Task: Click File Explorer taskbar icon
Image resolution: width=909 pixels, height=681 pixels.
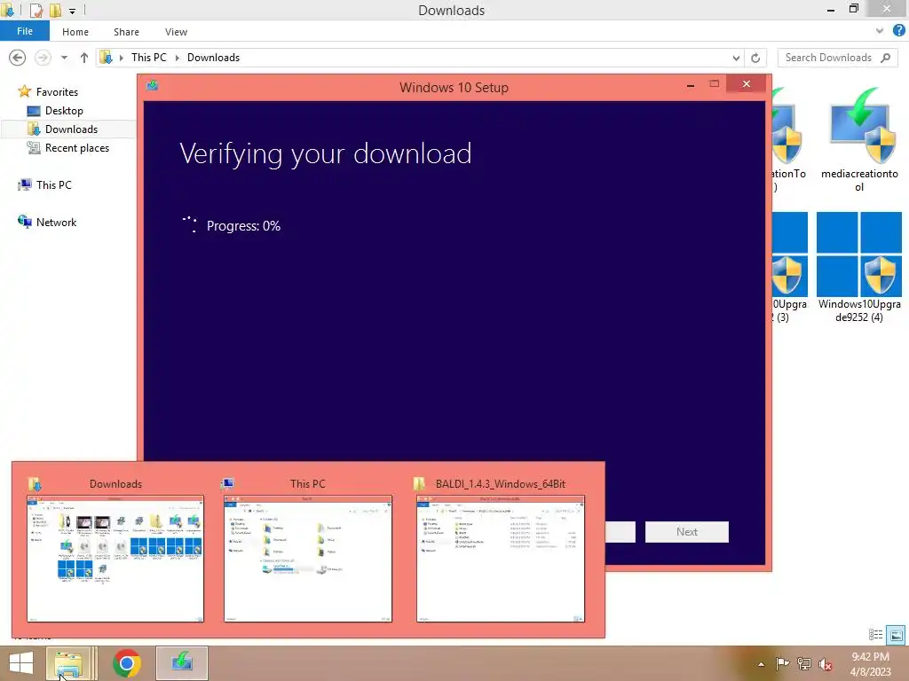Action: click(67, 663)
